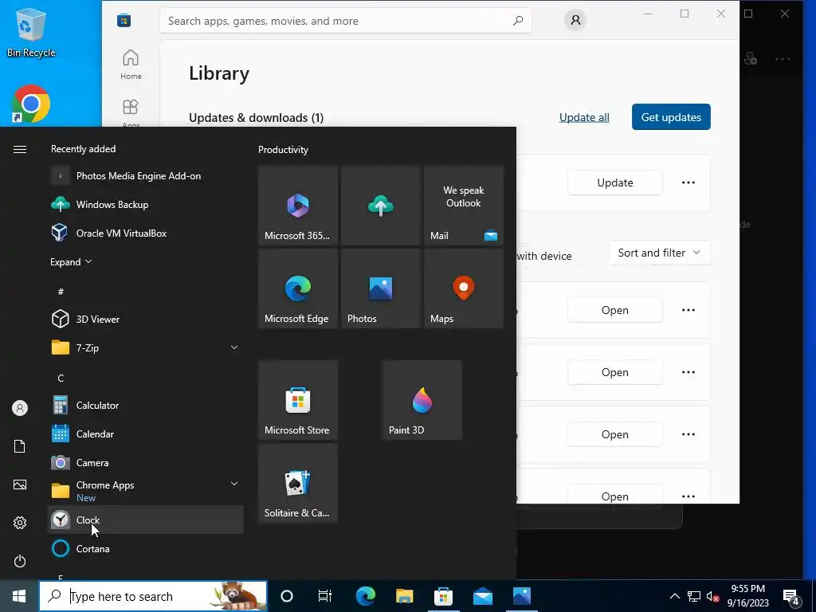Screen dimensions: 816x612
Task: Open more options next to Update button
Action: point(688,182)
